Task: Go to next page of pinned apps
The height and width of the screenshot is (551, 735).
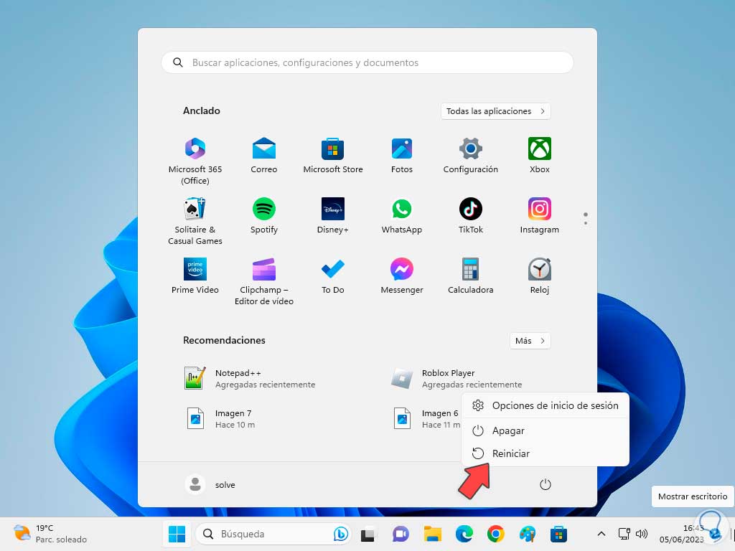Action: [586, 223]
